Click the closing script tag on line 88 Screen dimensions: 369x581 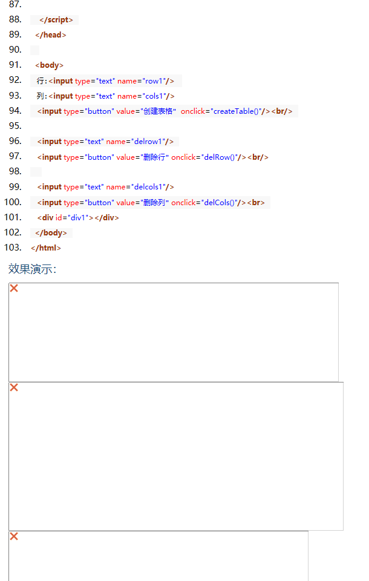(x=56, y=19)
